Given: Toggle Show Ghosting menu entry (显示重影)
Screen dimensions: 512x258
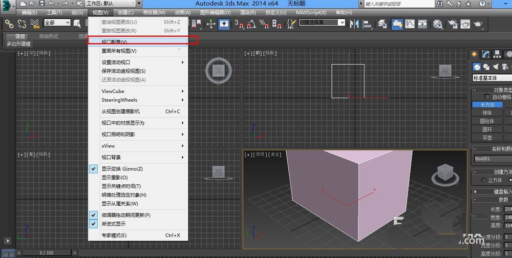Looking at the screenshot, I should click(x=138, y=178).
